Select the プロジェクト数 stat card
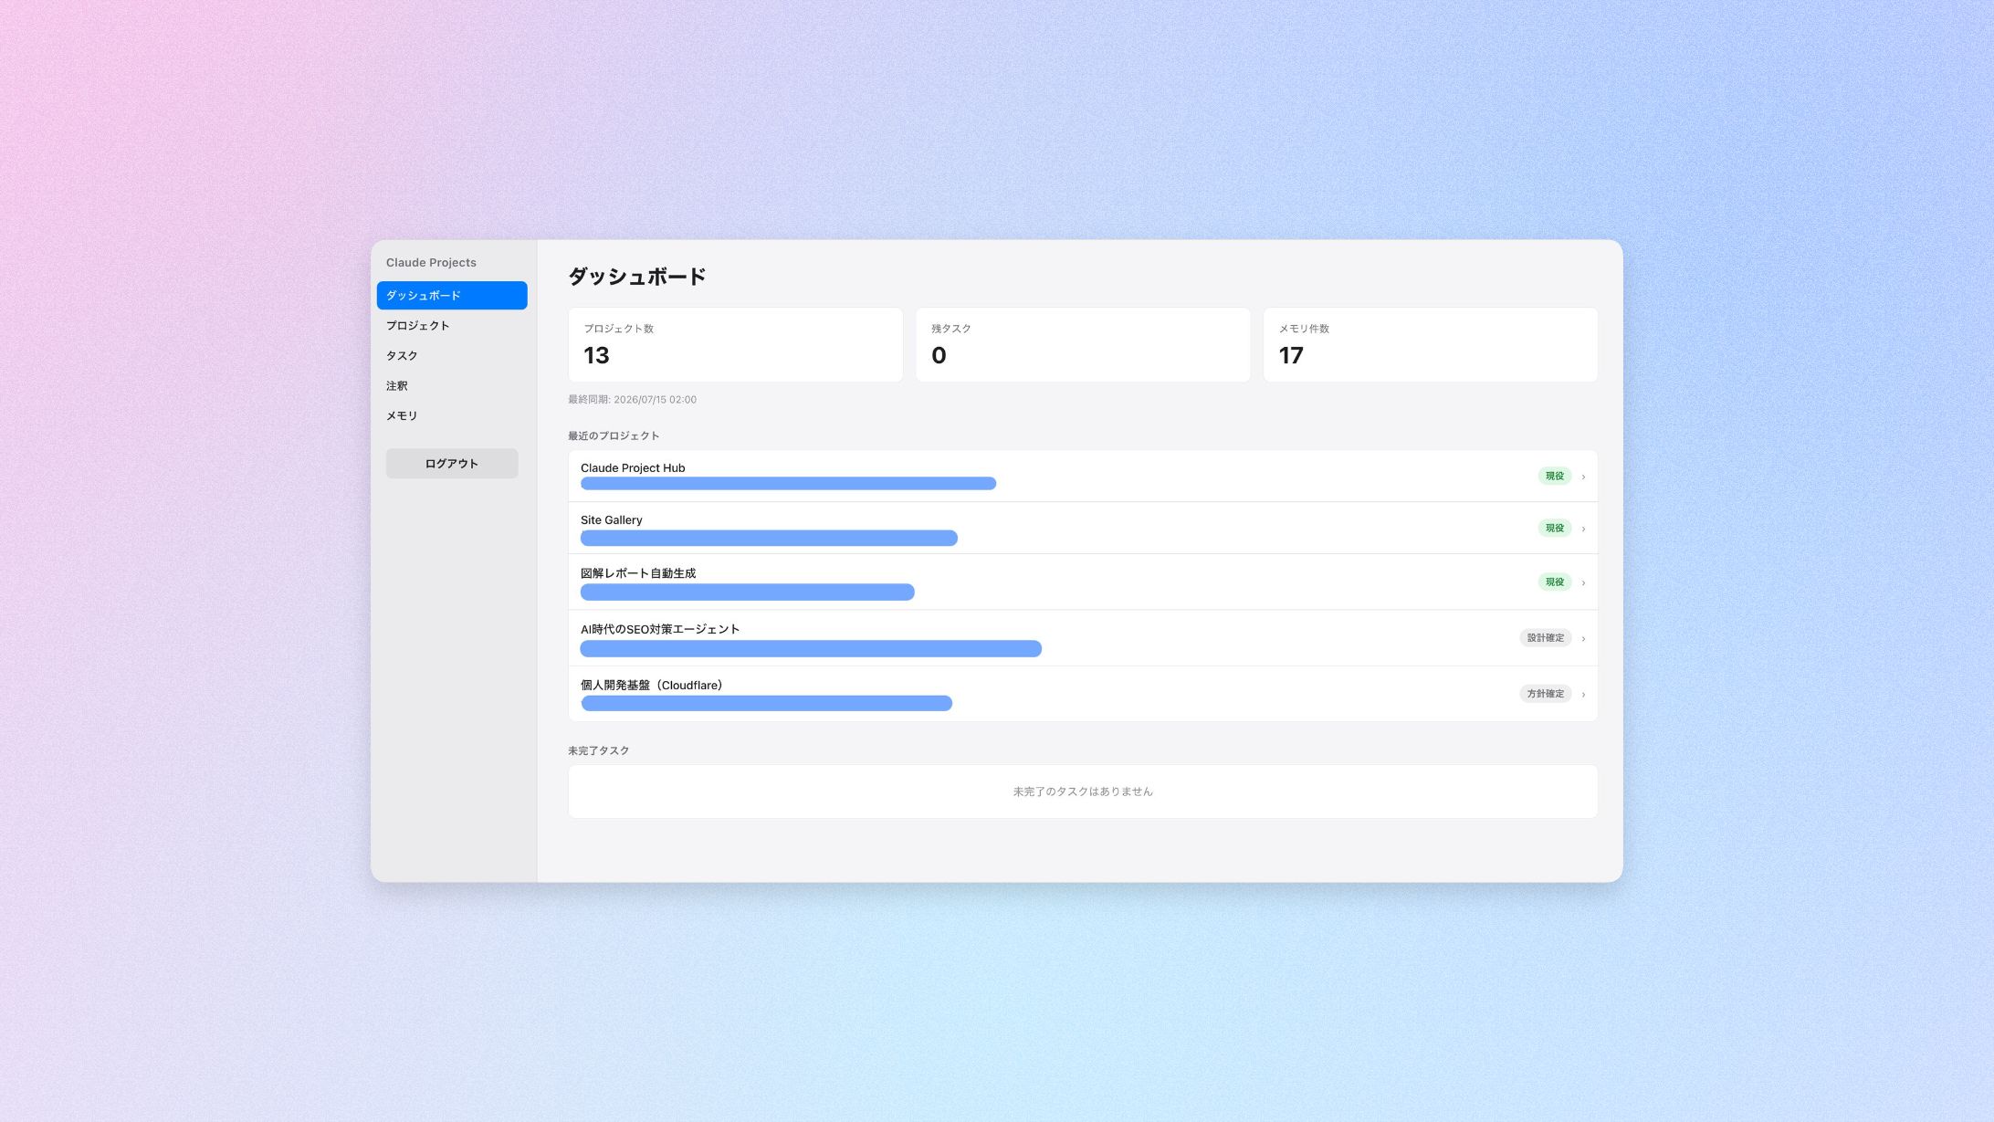This screenshot has width=1994, height=1122. 735,344
